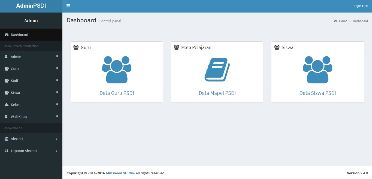The width and height of the screenshot is (372, 179).
Task: Toggle the sidebar with the hamburger icon
Action: [68, 6]
